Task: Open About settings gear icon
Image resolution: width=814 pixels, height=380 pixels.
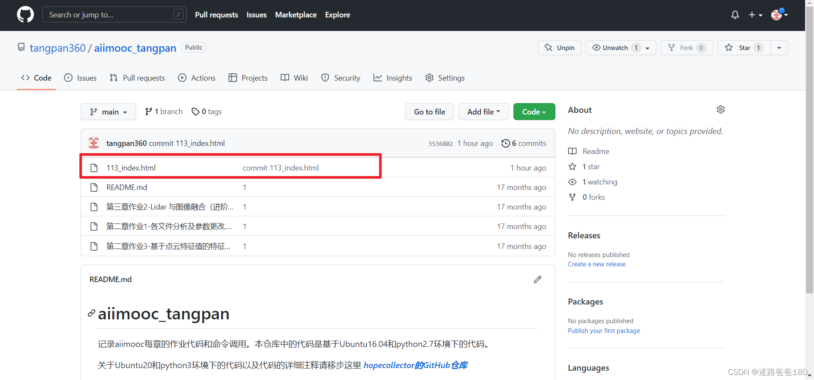Action: [x=721, y=110]
